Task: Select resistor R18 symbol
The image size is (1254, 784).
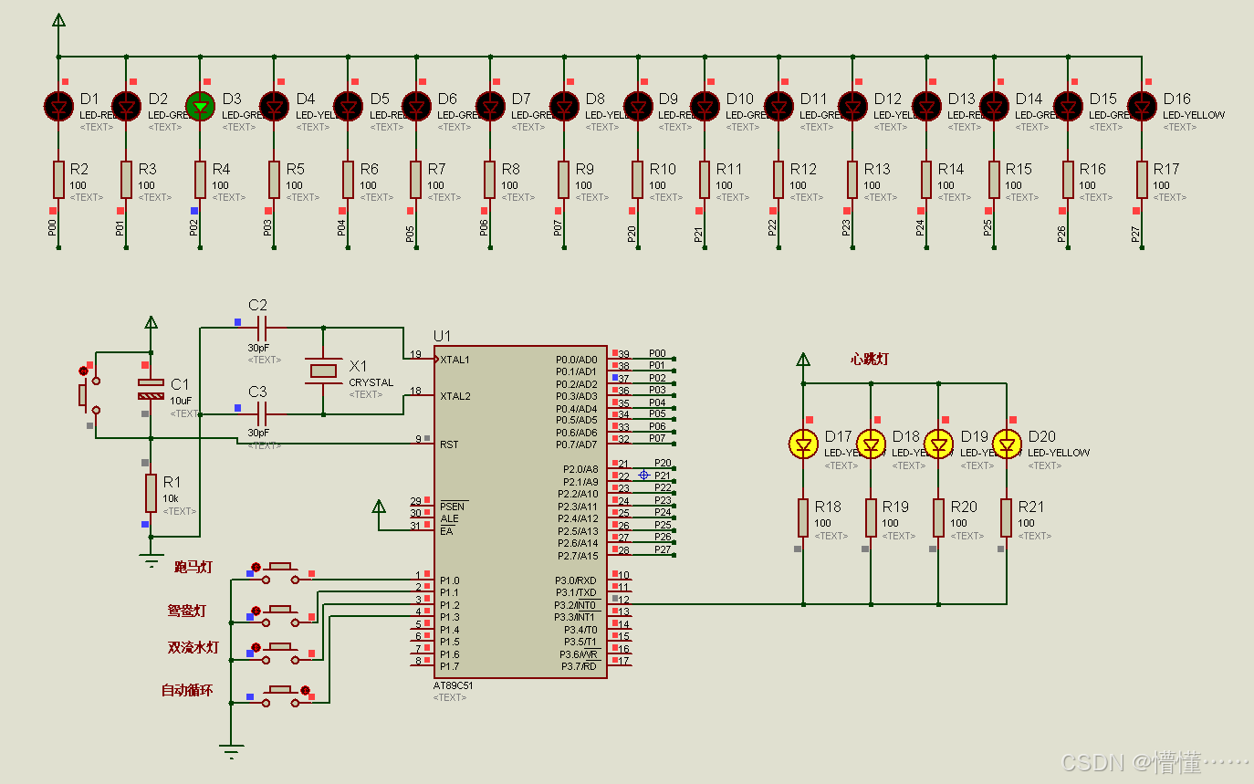Action: coord(803,517)
